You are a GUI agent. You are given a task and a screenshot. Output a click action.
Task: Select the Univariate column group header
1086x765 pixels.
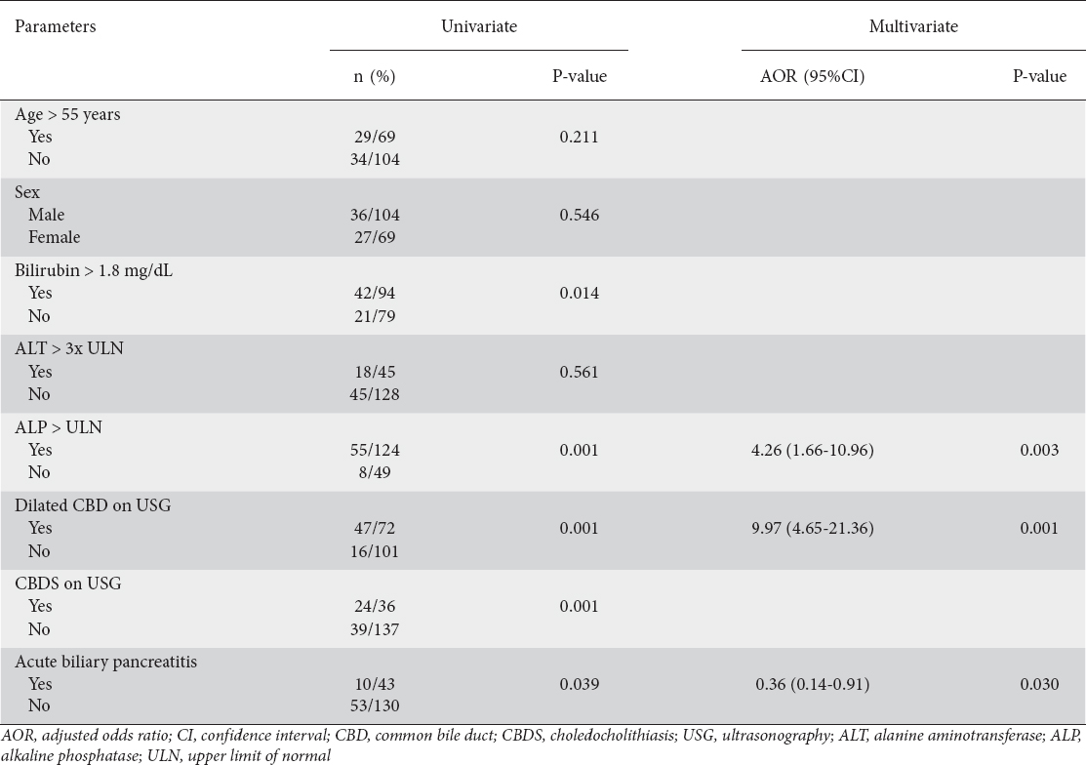coord(478,26)
